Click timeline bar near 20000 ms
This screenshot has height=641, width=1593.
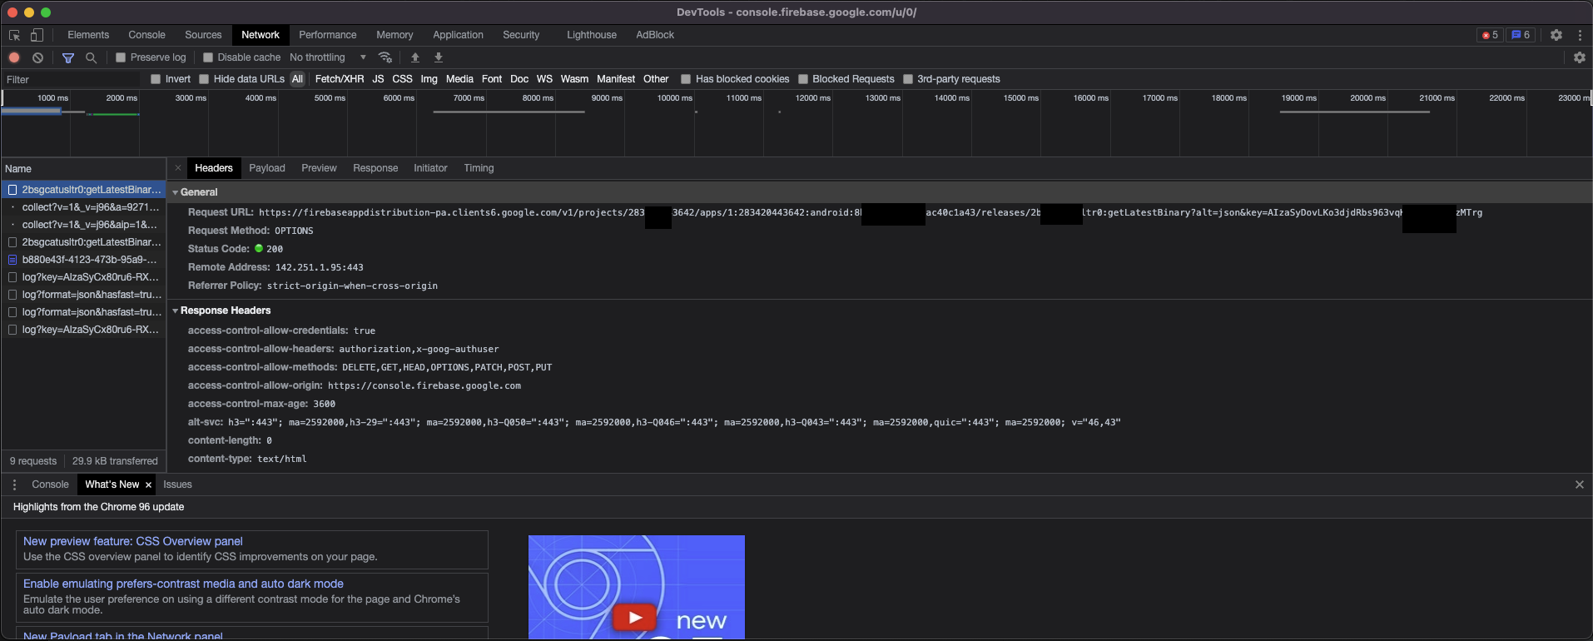tap(1354, 112)
